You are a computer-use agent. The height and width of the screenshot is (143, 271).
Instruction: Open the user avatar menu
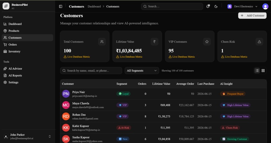click(x=265, y=6)
